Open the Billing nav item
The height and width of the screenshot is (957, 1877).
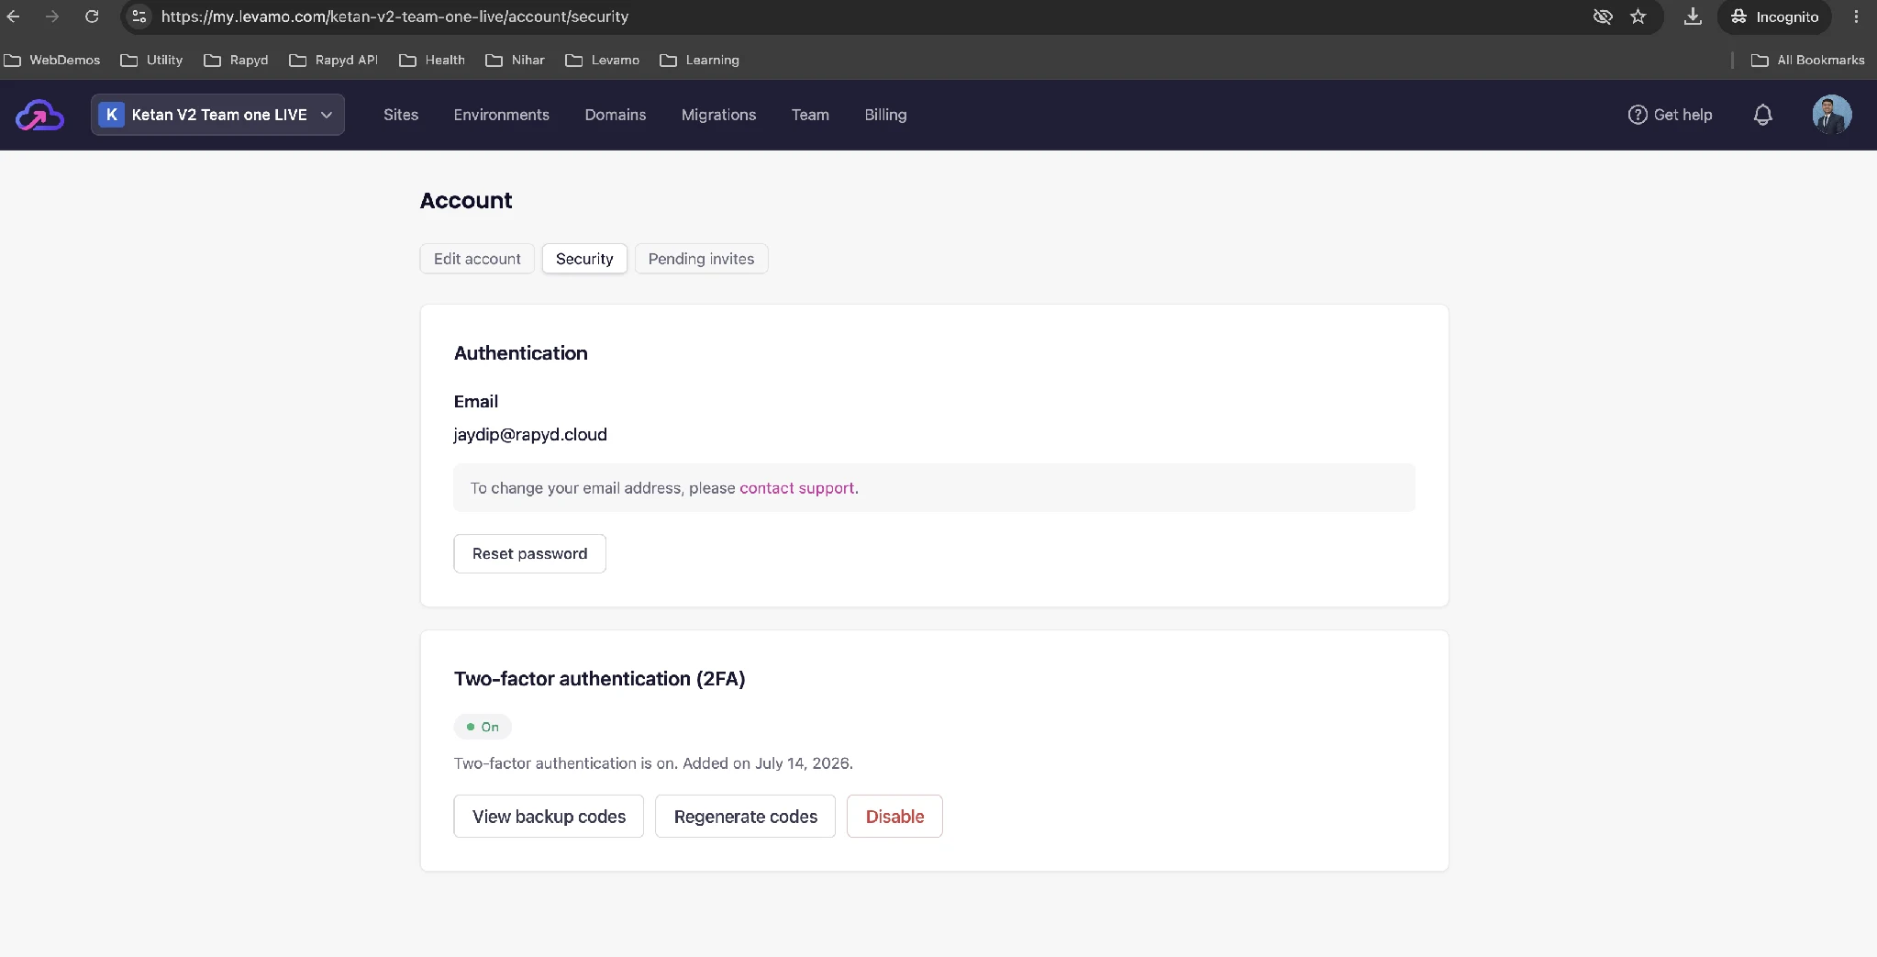pos(885,115)
